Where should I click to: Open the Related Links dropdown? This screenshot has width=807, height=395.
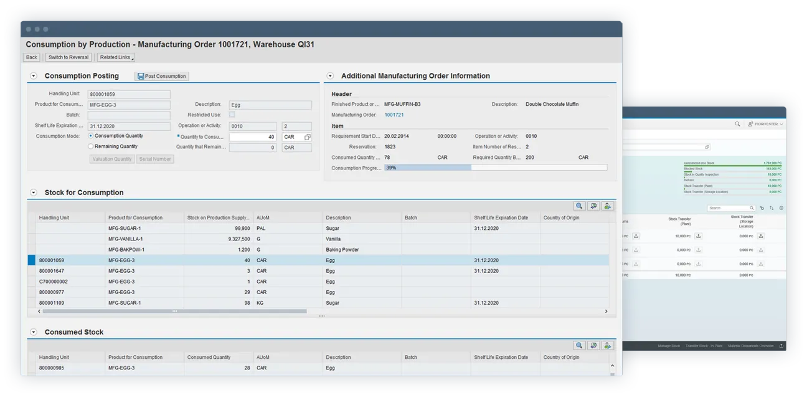tap(116, 57)
